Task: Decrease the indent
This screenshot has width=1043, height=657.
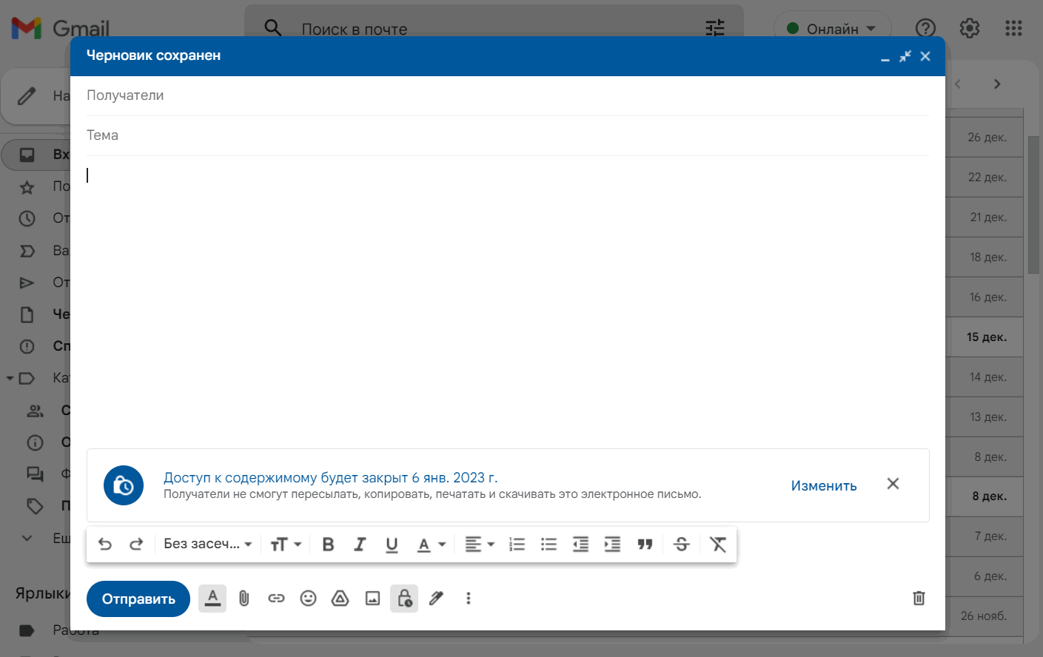Action: click(581, 545)
